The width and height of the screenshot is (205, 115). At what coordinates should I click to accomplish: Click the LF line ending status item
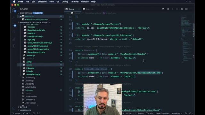pyautogui.click(x=135, y=113)
